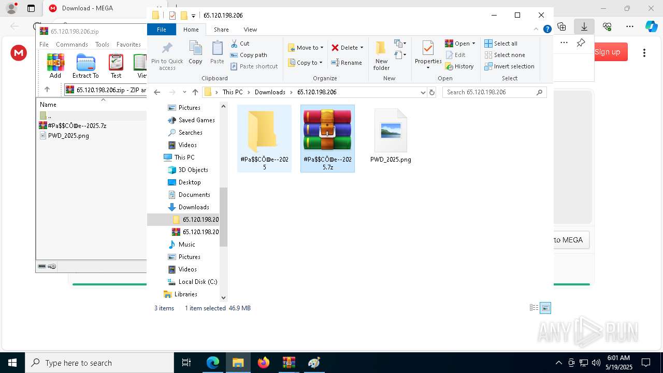Expand the Open button dropdown arrow
This screenshot has width=663, height=373.
pyautogui.click(x=473, y=44)
